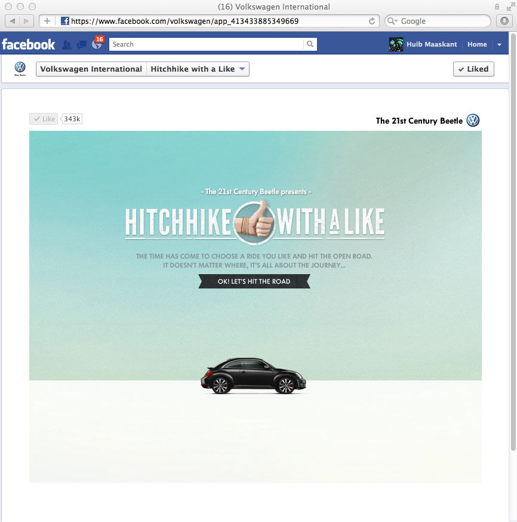Click The 21st Century Beetle heading

[419, 121]
